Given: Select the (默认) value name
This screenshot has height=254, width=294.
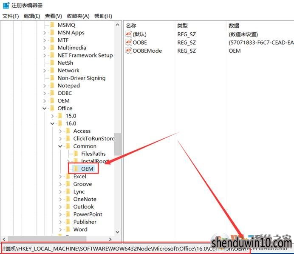Looking at the screenshot, I should point(139,34).
